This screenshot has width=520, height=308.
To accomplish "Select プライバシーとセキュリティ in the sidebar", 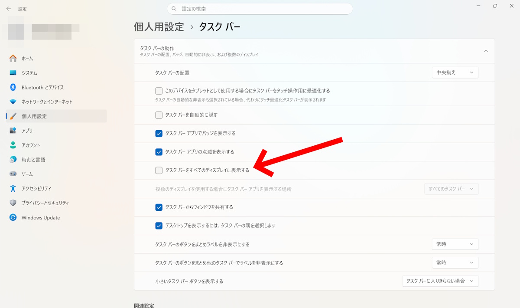I will [45, 203].
